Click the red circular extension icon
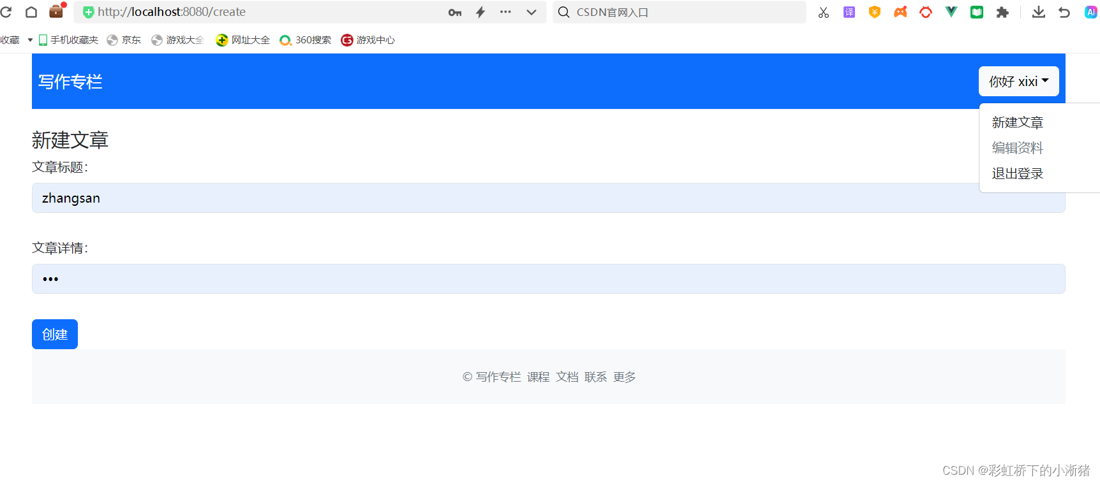1100x483 pixels. point(926,12)
